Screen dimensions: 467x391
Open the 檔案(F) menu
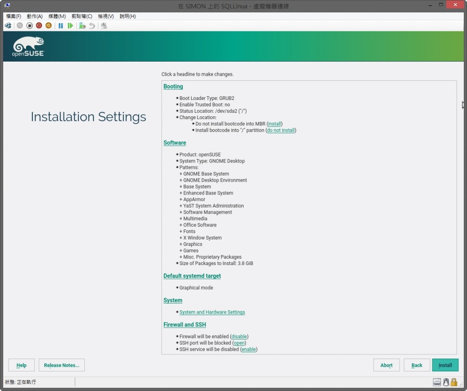coord(14,16)
